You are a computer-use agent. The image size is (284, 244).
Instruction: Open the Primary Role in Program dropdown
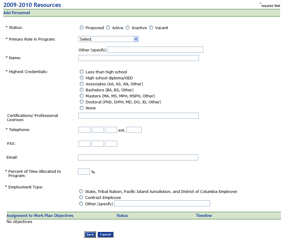109,39
